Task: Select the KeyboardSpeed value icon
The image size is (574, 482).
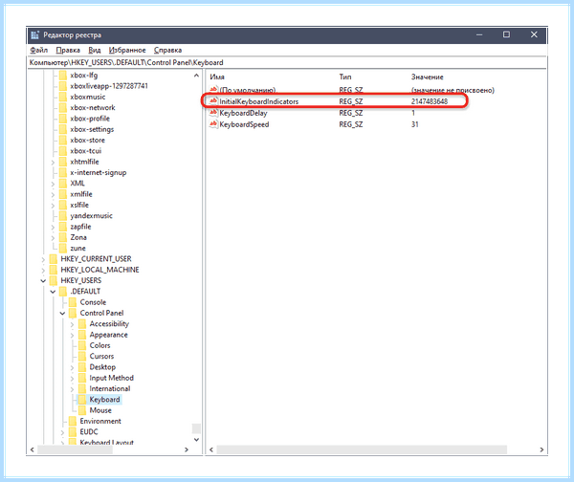Action: click(x=213, y=124)
